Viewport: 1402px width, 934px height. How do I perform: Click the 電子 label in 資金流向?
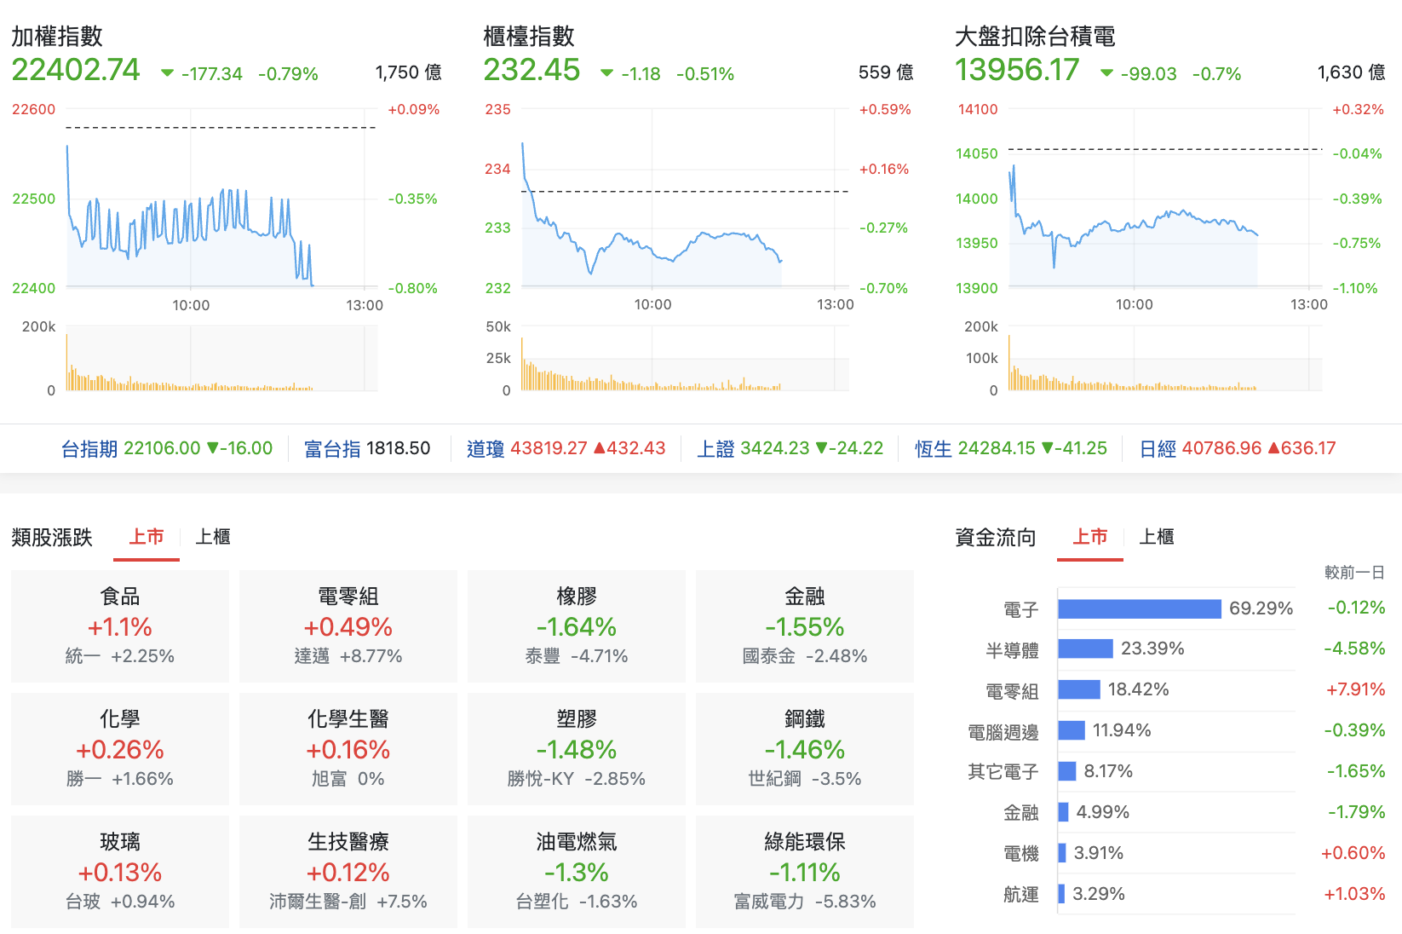point(1021,609)
